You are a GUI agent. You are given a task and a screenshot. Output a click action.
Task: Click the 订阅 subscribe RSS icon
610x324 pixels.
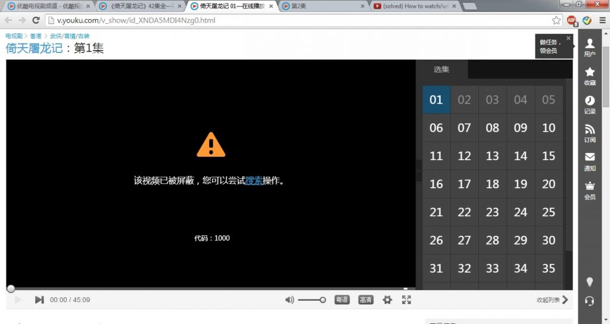(x=589, y=132)
